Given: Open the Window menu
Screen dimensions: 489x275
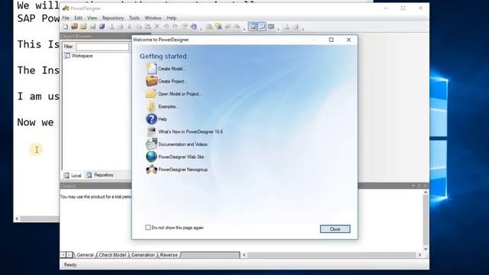Looking at the screenshot, I should tap(153, 18).
